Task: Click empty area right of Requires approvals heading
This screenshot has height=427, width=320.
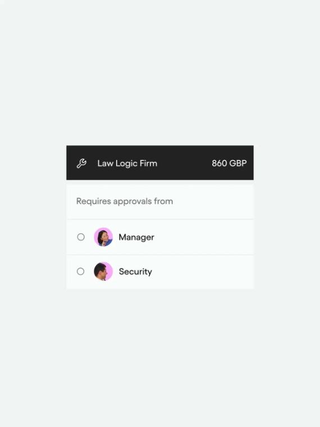Action: pos(213,201)
